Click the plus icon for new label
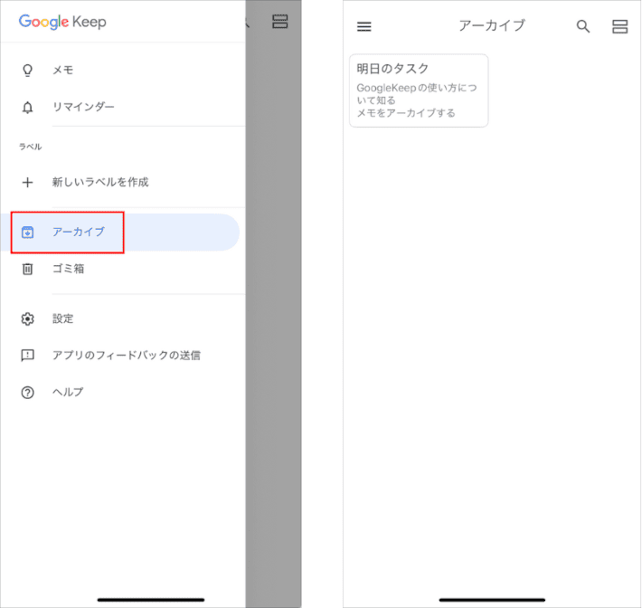642x608 pixels. pos(27,182)
